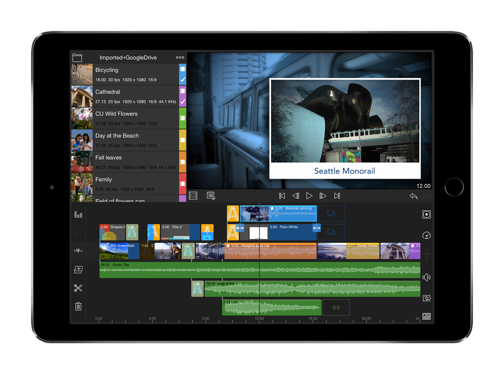Select the gear grind audio clip
Viewport: 504px width, 374px height.
point(312,289)
